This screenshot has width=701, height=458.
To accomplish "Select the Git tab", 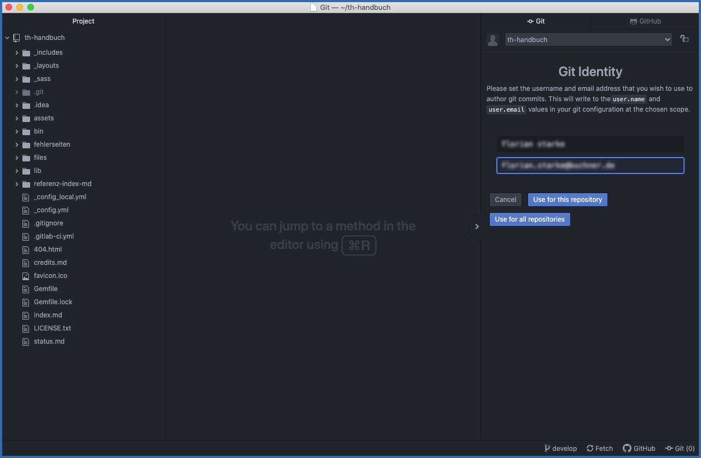I will 536,21.
